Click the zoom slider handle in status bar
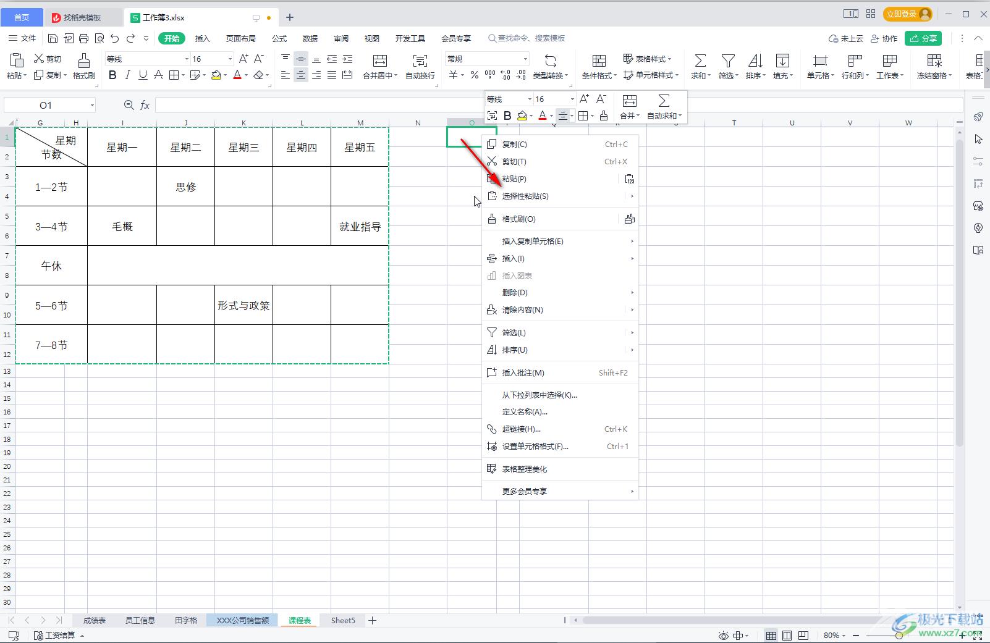 pos(899,636)
